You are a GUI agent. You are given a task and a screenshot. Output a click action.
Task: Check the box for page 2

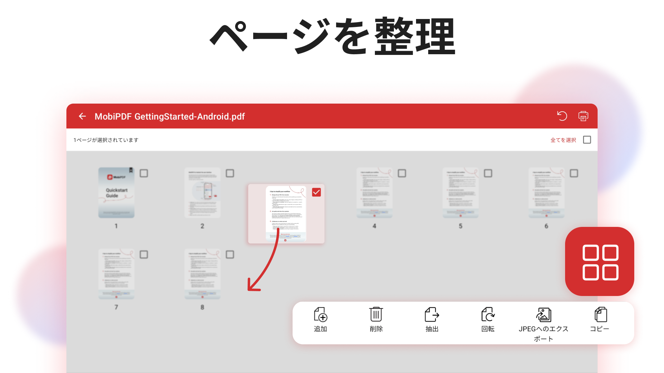click(x=230, y=173)
